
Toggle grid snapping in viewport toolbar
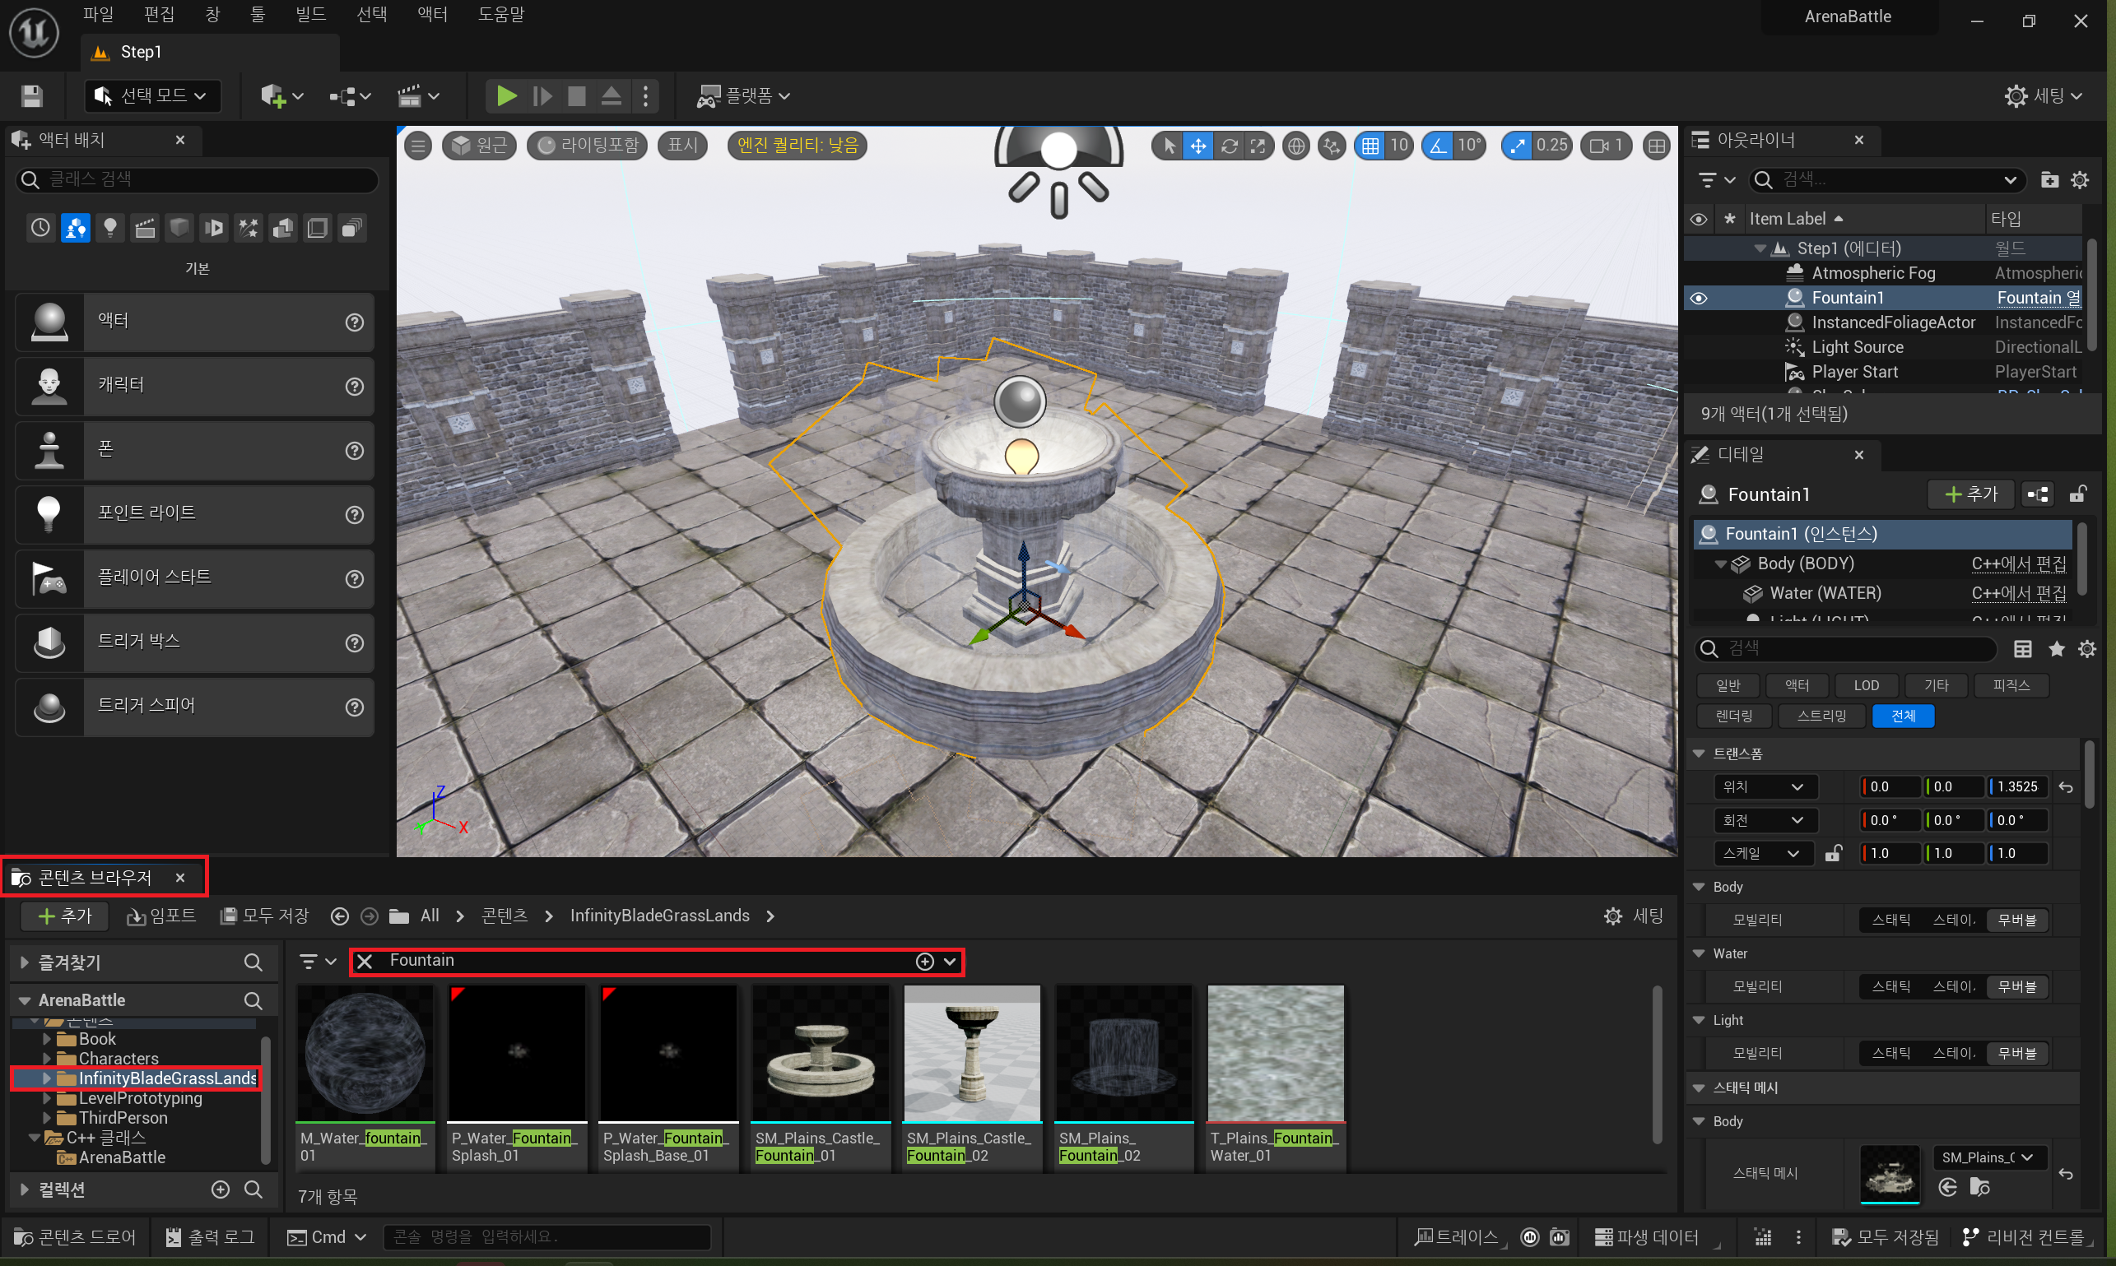coord(1370,146)
